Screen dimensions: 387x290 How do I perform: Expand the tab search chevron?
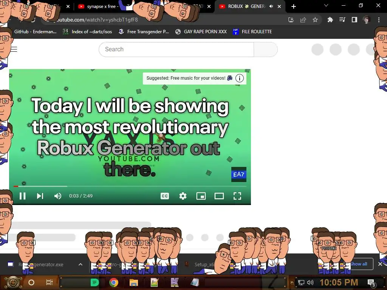click(x=326, y=5)
